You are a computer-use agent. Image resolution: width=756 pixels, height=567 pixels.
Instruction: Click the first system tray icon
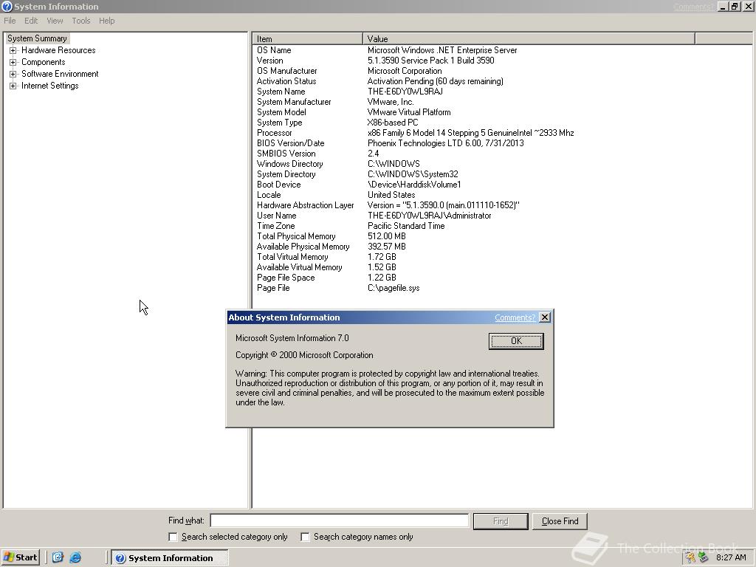pos(691,558)
